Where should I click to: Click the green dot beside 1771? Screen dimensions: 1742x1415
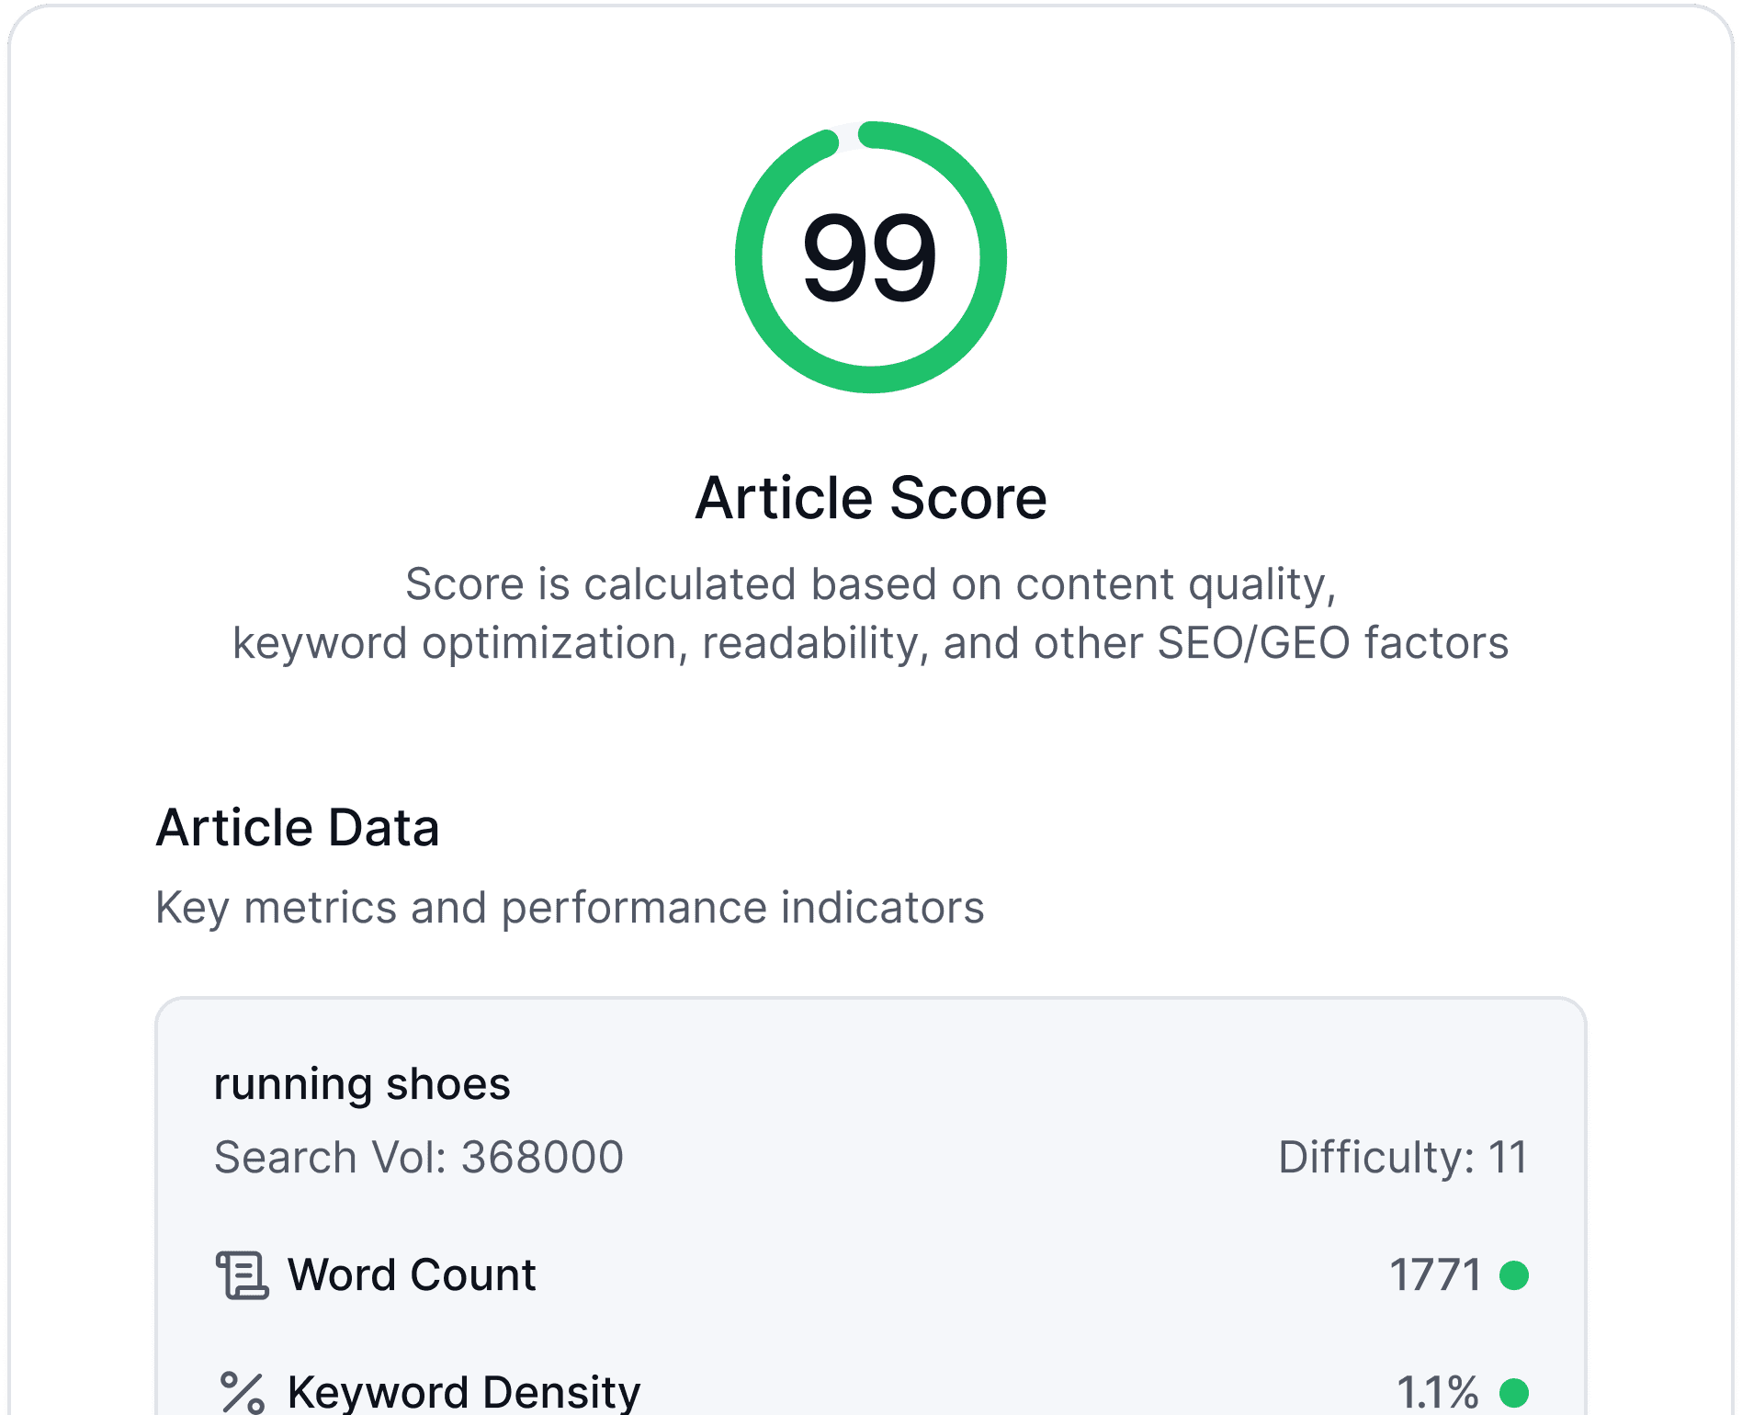click(x=1513, y=1275)
